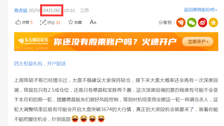The image size is (224, 126).
Task: Click the banner headline 火速开户 text
Action: click(x=159, y=42)
